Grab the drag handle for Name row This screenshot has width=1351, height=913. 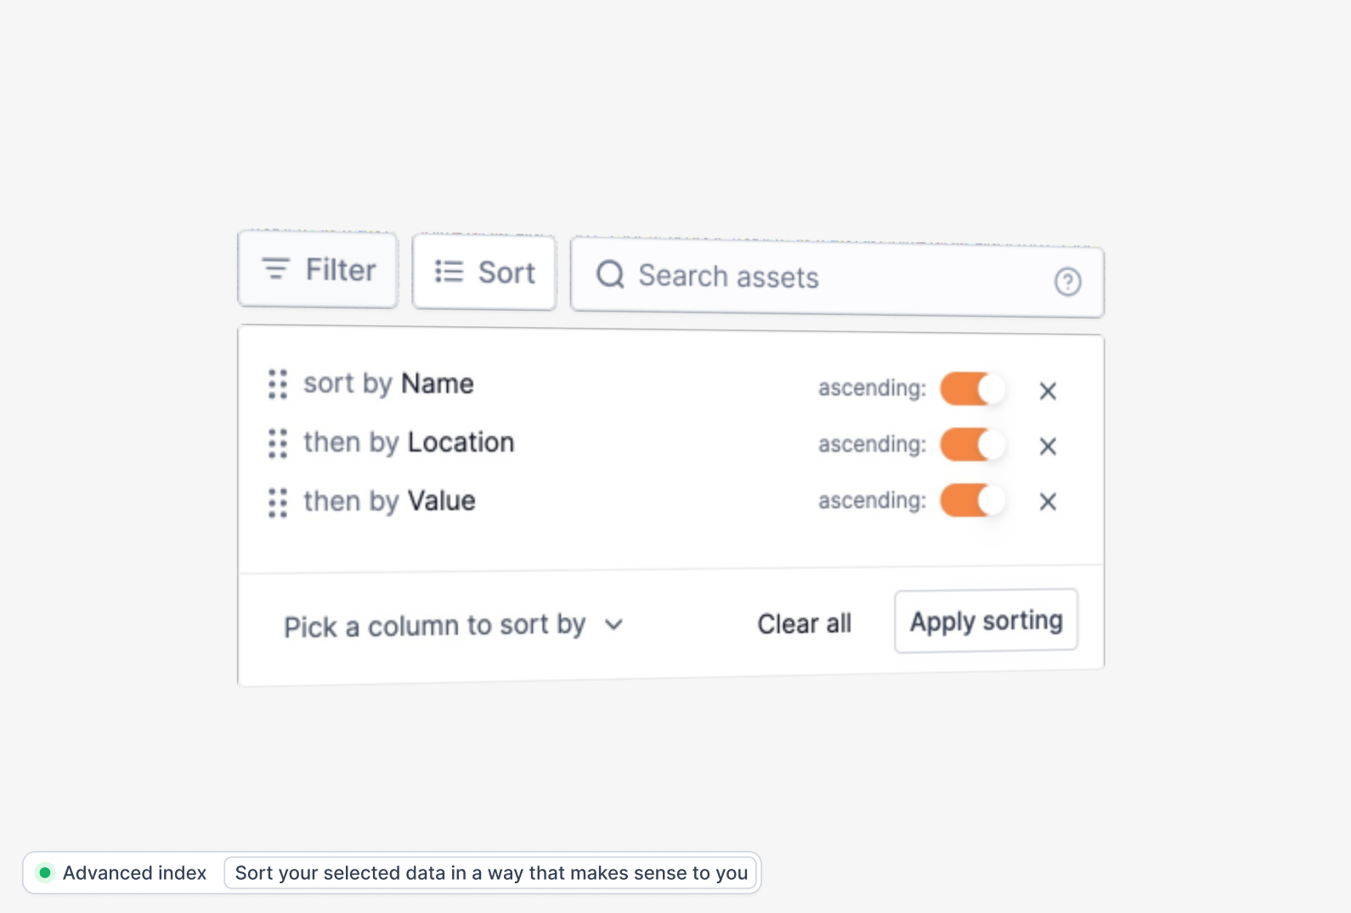pos(278,384)
